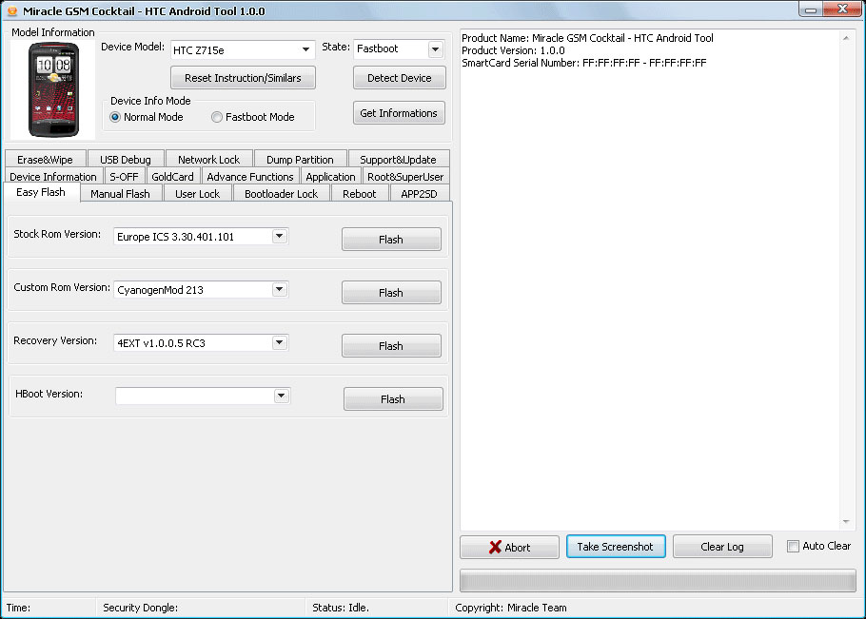Enable the Auto Clear checkbox
The height and width of the screenshot is (619, 866).
pos(793,546)
